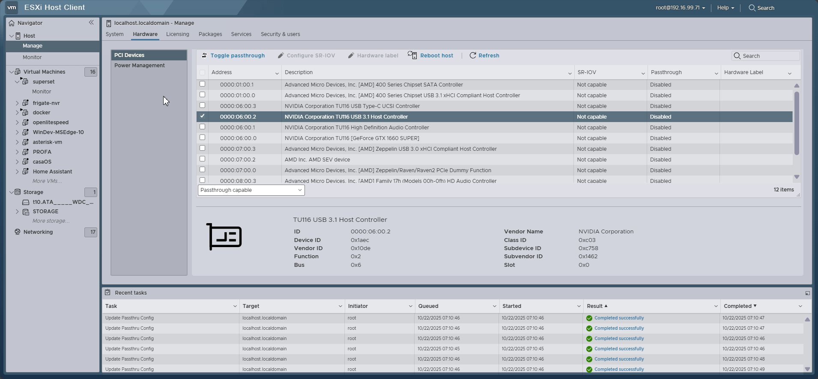
Task: Click the frigate-nvr virtual machine icon
Action: click(26, 103)
